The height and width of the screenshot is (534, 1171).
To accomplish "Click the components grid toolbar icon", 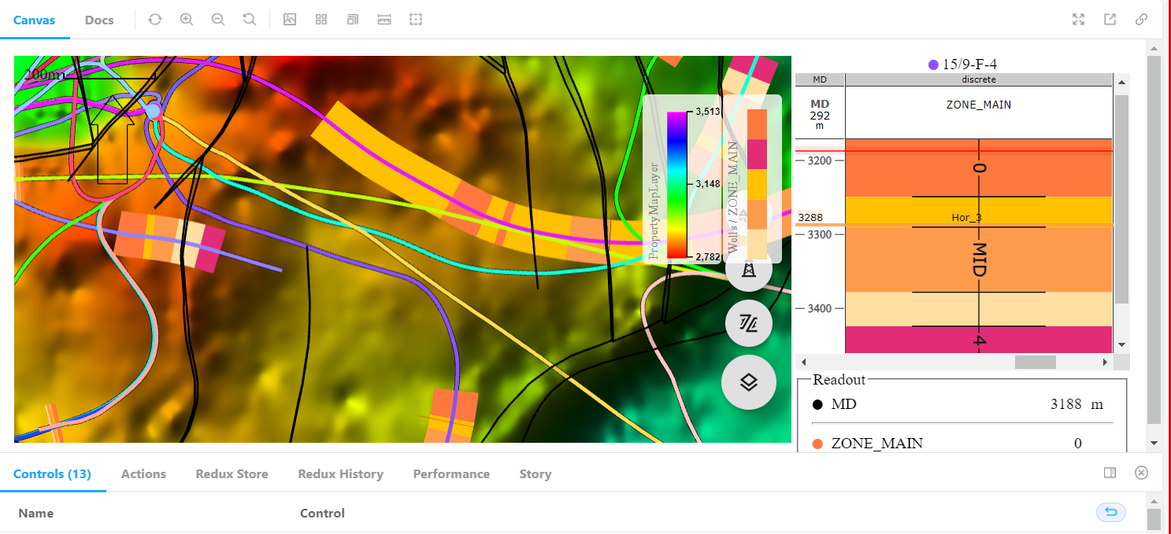I will 321,19.
